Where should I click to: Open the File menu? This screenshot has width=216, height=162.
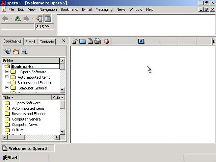pos(11,9)
